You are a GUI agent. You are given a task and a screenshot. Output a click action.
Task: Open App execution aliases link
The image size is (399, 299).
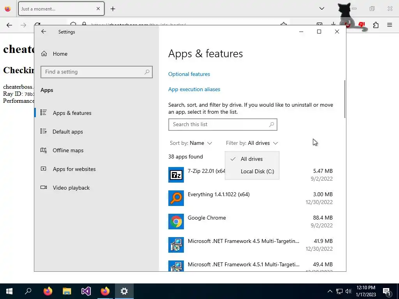(194, 89)
